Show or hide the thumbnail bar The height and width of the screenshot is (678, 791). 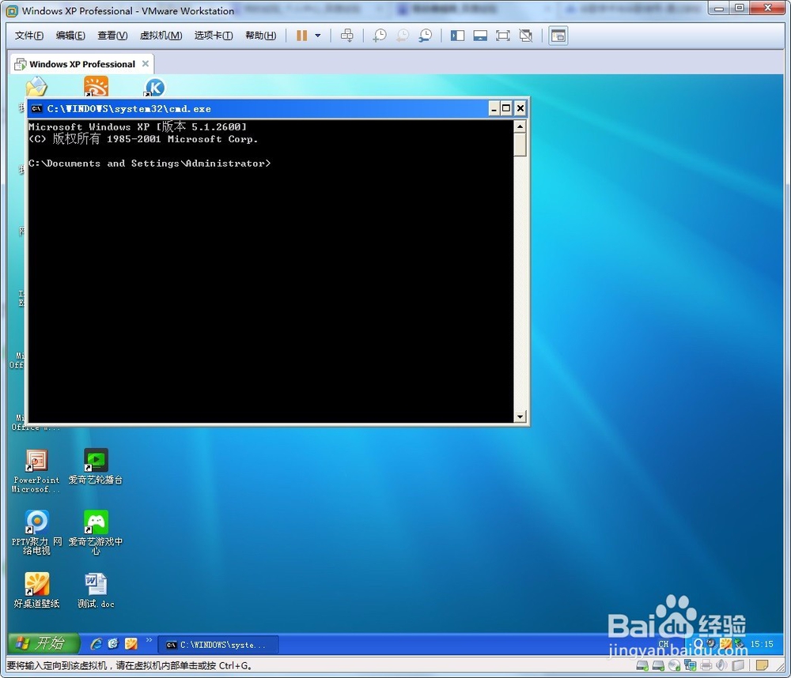[x=480, y=36]
